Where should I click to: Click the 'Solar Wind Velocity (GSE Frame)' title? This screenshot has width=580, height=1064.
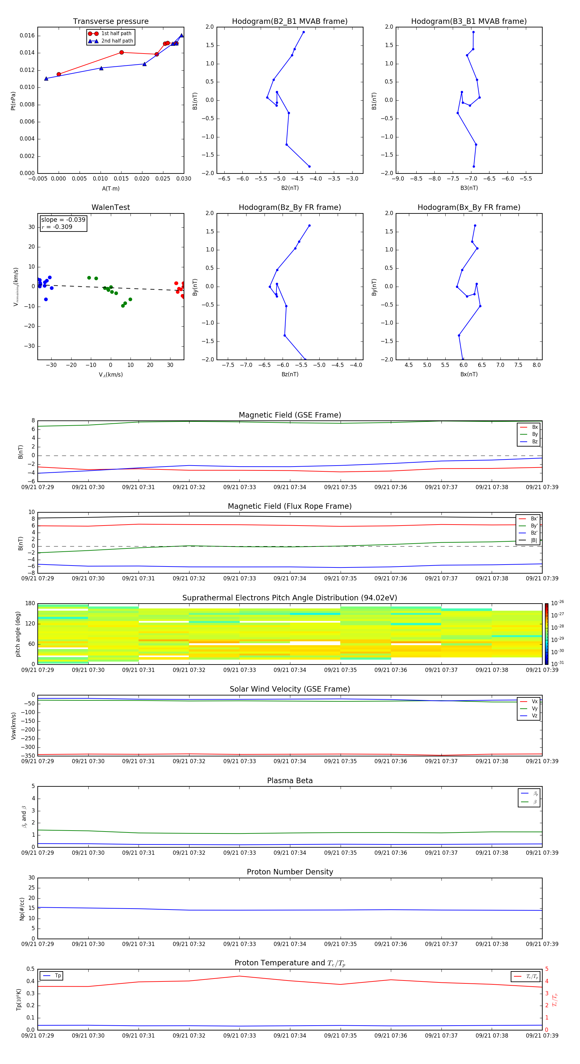pos(290,689)
